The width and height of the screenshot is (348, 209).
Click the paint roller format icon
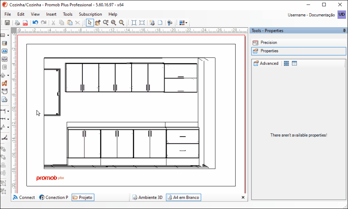pyautogui.click(x=170, y=23)
